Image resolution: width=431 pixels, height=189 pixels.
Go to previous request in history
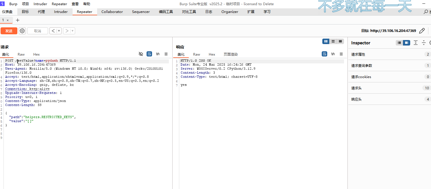coord(53,31)
